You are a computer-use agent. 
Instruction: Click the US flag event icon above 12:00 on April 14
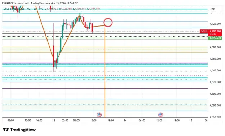coord(161,115)
